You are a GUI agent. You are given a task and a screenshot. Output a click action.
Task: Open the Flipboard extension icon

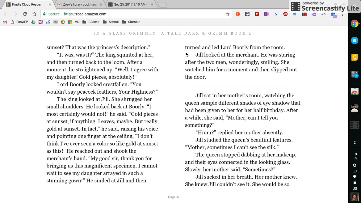[x=257, y=14]
